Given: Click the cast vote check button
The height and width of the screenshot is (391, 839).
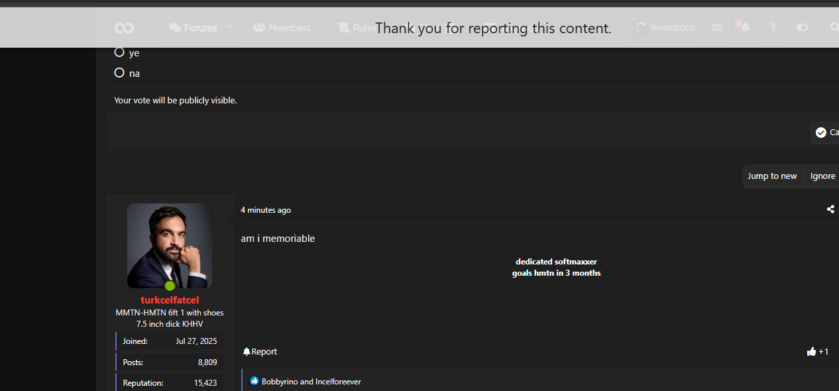Looking at the screenshot, I should pyautogui.click(x=825, y=133).
